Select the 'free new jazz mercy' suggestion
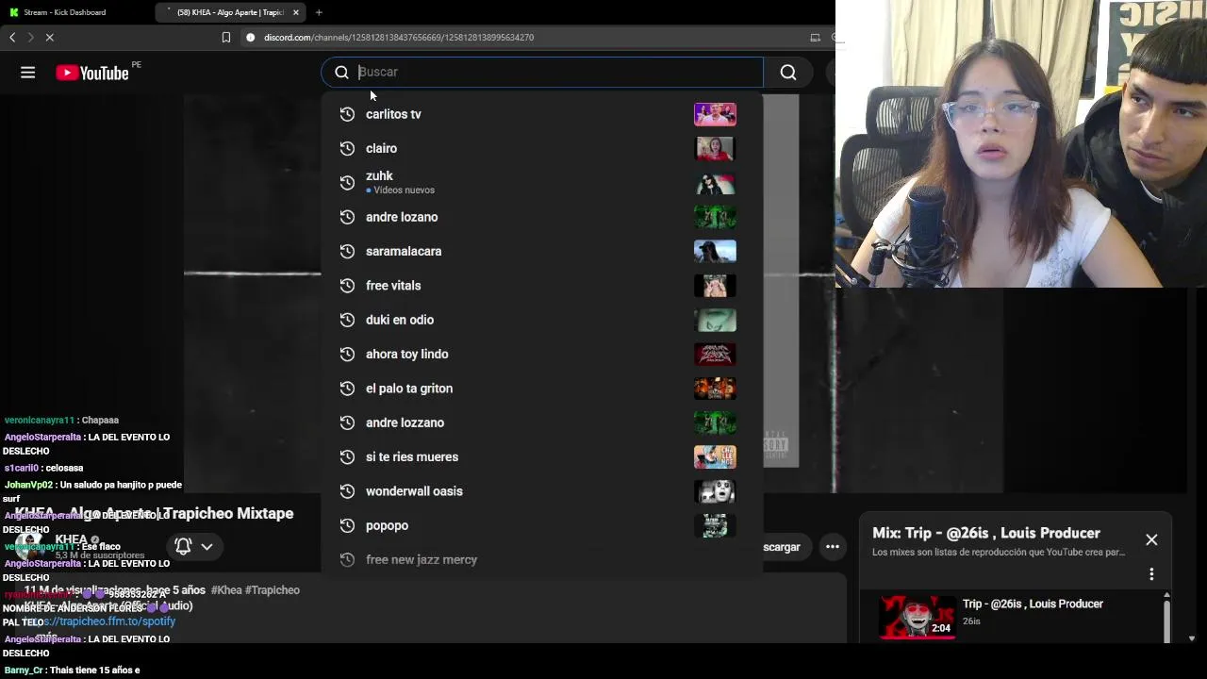Screen dimensions: 1207x679 click(542, 559)
